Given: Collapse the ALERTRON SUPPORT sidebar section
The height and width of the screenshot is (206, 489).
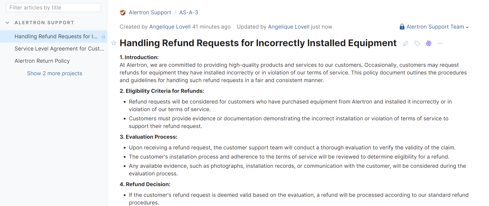Looking at the screenshot, I should click(8, 23).
